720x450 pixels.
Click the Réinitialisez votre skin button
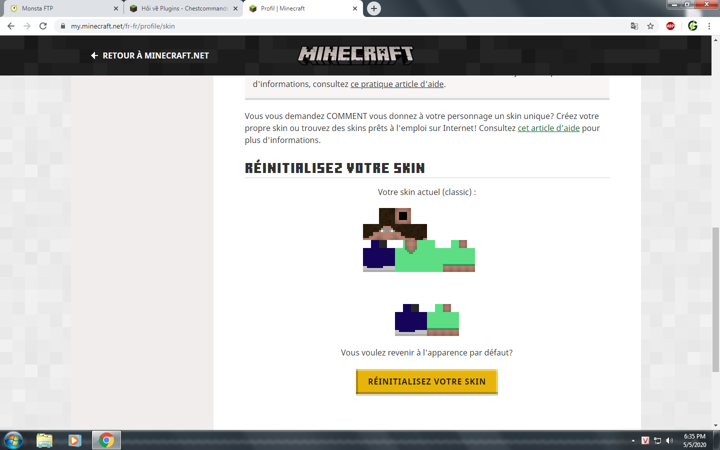(427, 381)
